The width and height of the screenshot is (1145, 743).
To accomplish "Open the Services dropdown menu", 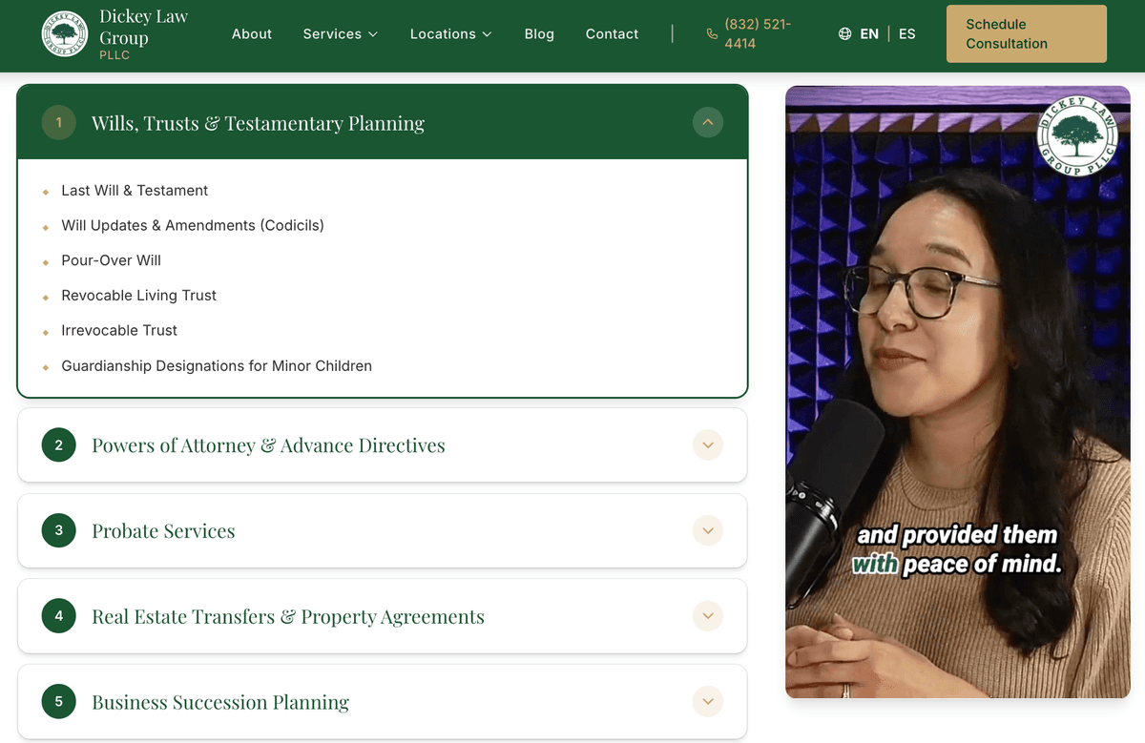I will click(x=340, y=33).
